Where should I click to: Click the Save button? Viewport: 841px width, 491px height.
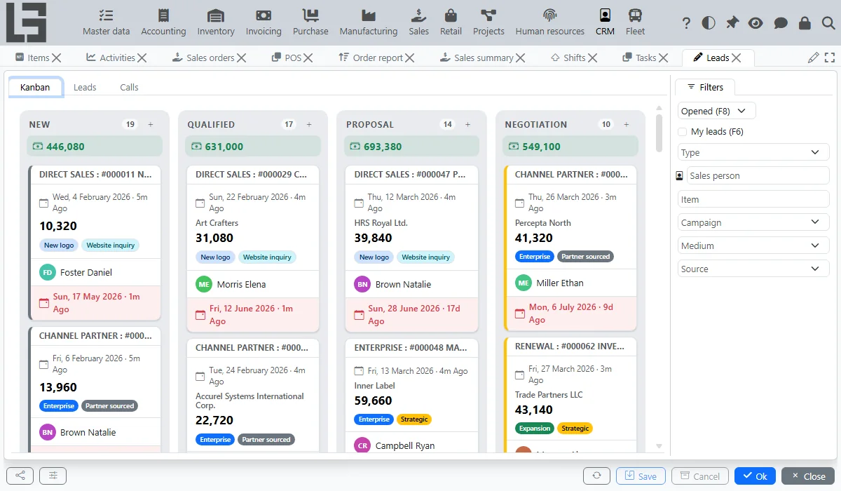(x=641, y=476)
